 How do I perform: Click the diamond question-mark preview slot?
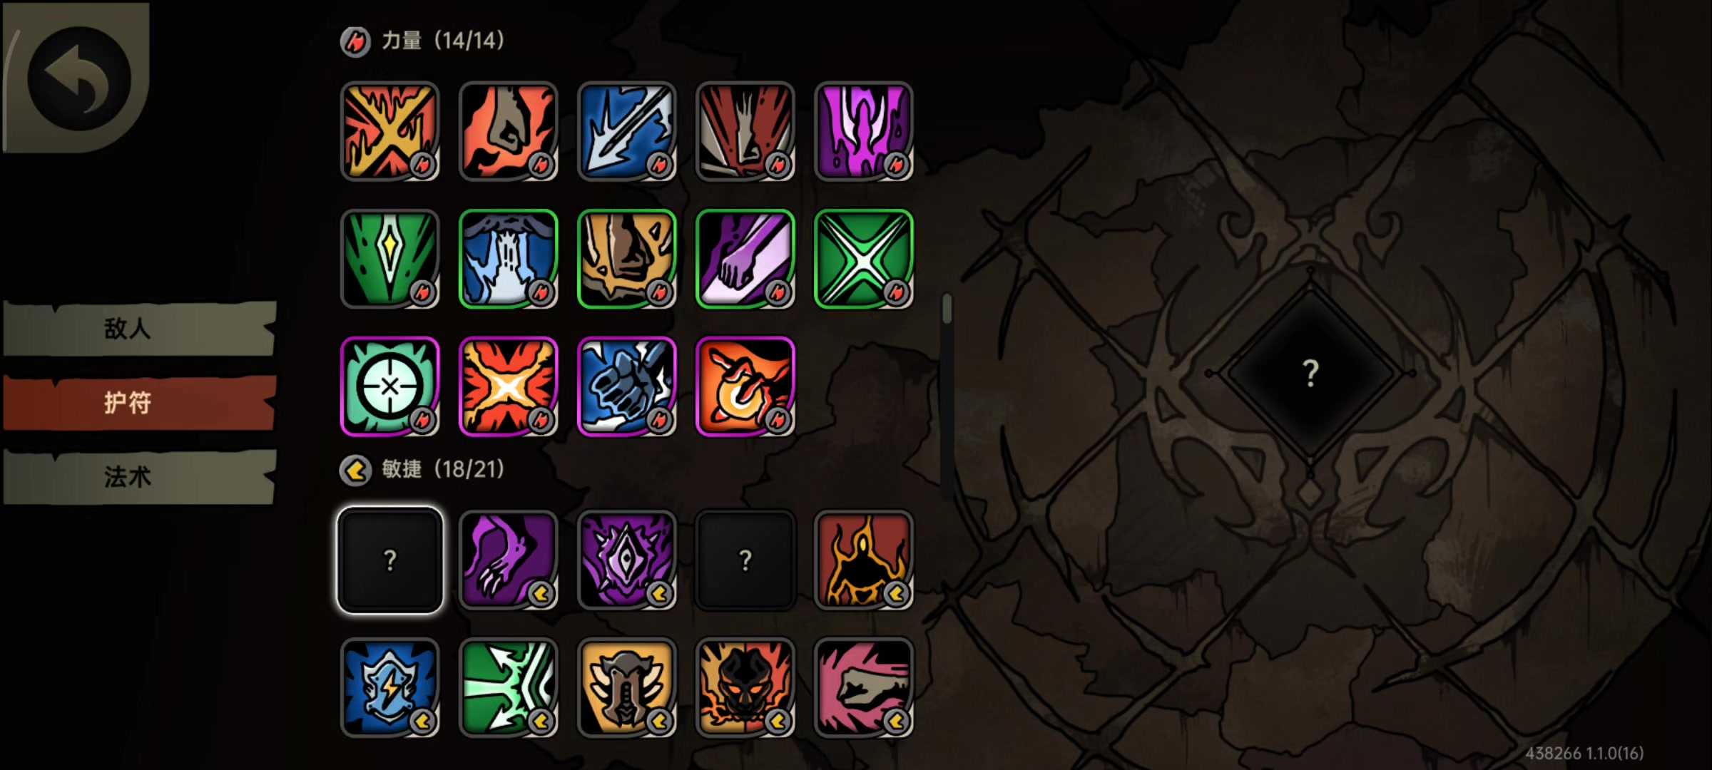pyautogui.click(x=1310, y=373)
